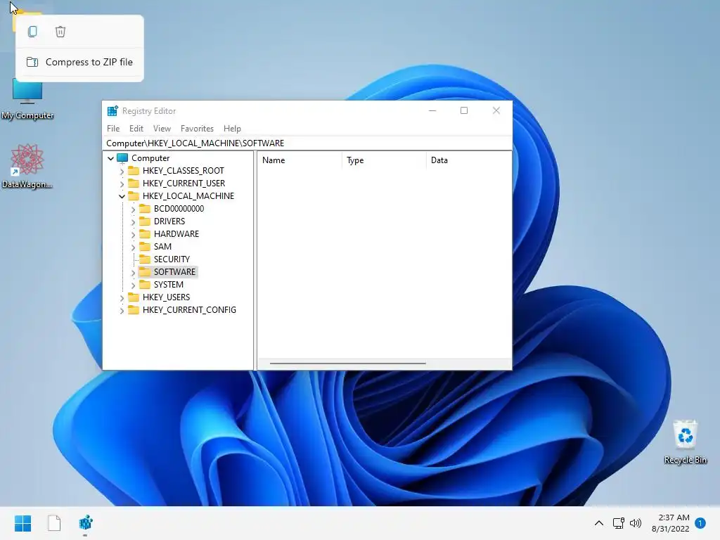This screenshot has width=720, height=540.
Task: Click Registry Editor taskbar icon
Action: [x=85, y=523]
